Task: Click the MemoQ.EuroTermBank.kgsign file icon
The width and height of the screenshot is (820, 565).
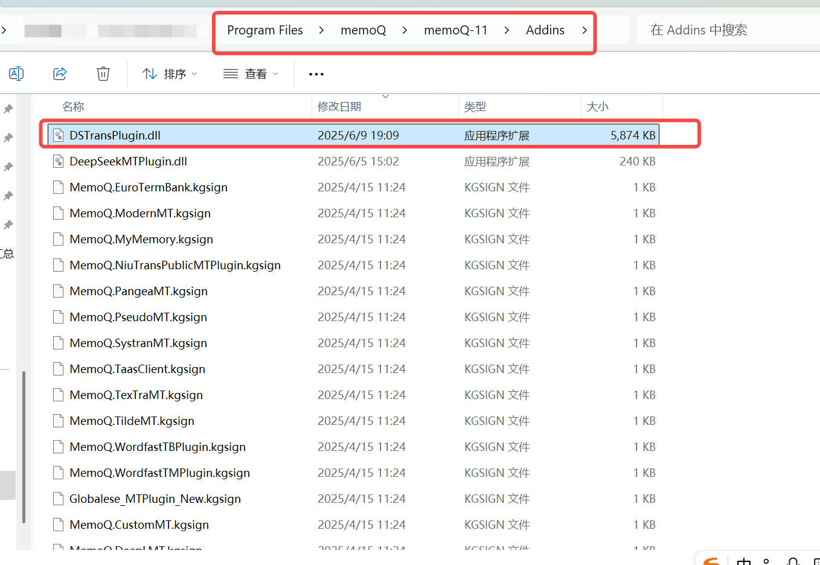Action: click(x=58, y=187)
